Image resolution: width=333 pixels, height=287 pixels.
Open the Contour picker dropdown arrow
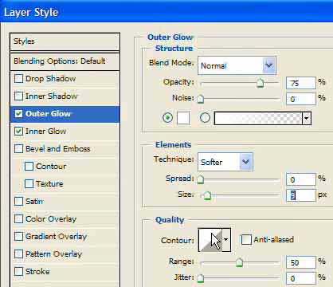point(226,240)
